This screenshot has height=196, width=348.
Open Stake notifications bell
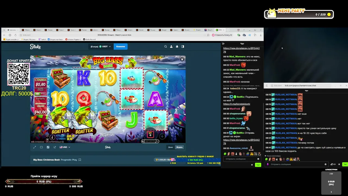click(x=177, y=47)
